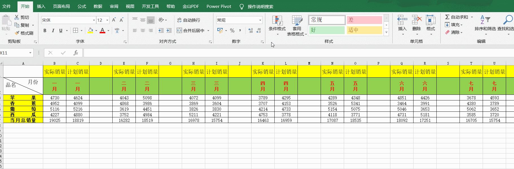514x169 pixels.
Task: Decrease indent
Action: tap(161, 30)
